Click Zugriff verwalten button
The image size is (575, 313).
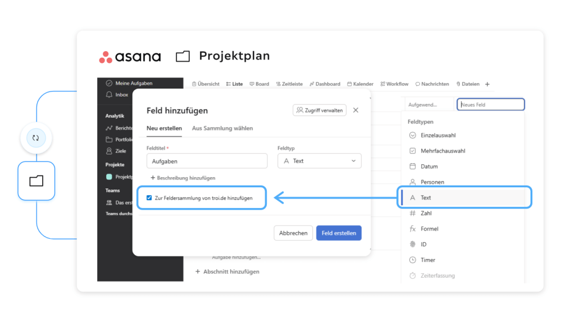click(320, 111)
